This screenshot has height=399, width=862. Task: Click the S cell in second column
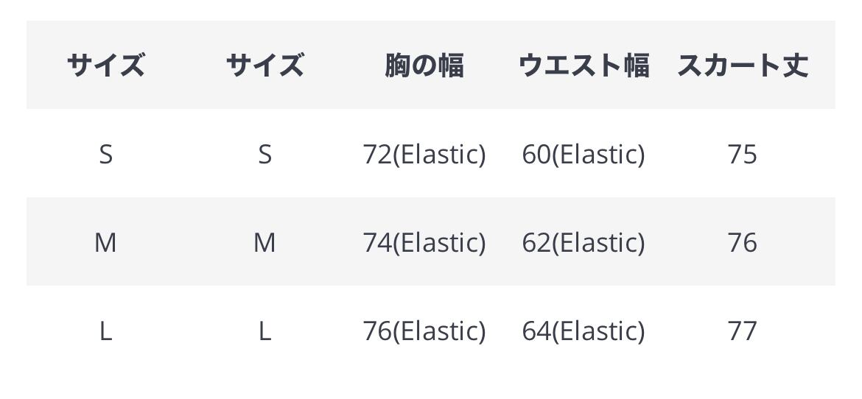(264, 155)
